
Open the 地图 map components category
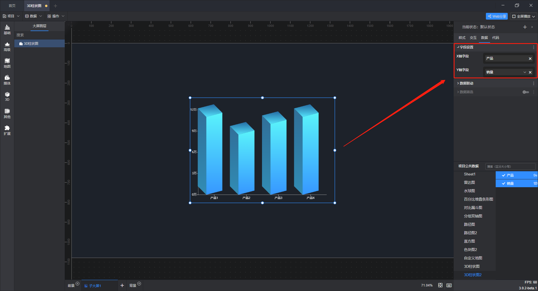click(x=7, y=63)
